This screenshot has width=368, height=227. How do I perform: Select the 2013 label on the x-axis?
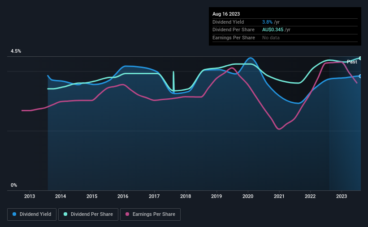[x=30, y=196]
